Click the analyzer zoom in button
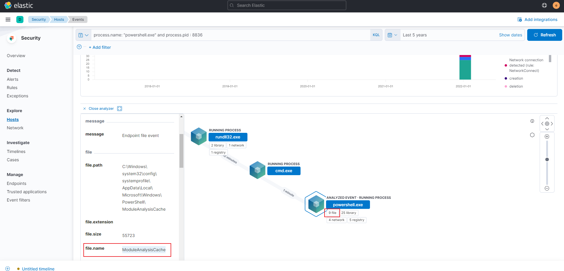This screenshot has height=271, width=564. click(547, 137)
